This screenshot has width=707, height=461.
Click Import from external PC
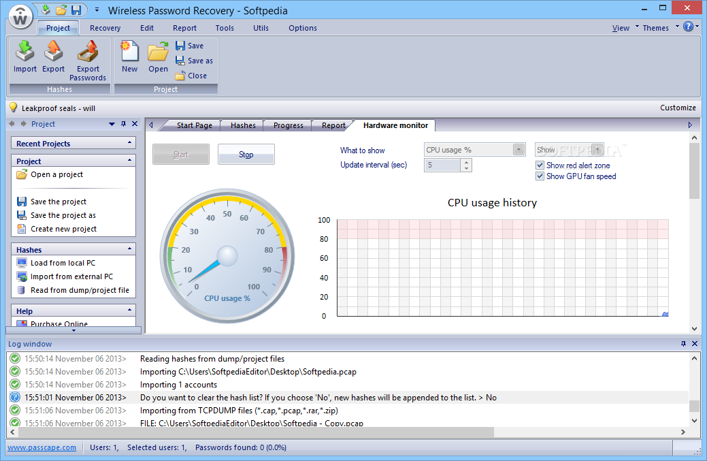click(65, 276)
